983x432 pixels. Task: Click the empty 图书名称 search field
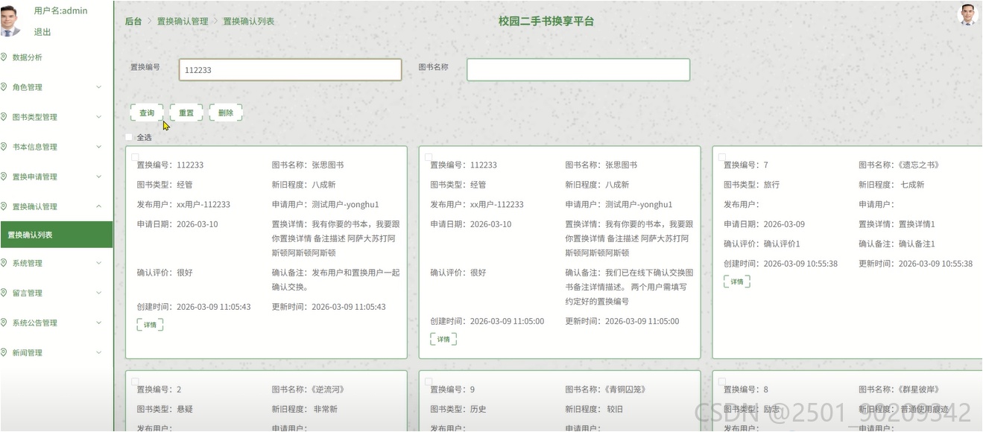[x=578, y=70]
